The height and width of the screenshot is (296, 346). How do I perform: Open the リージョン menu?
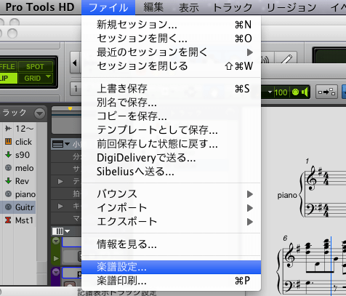click(291, 7)
